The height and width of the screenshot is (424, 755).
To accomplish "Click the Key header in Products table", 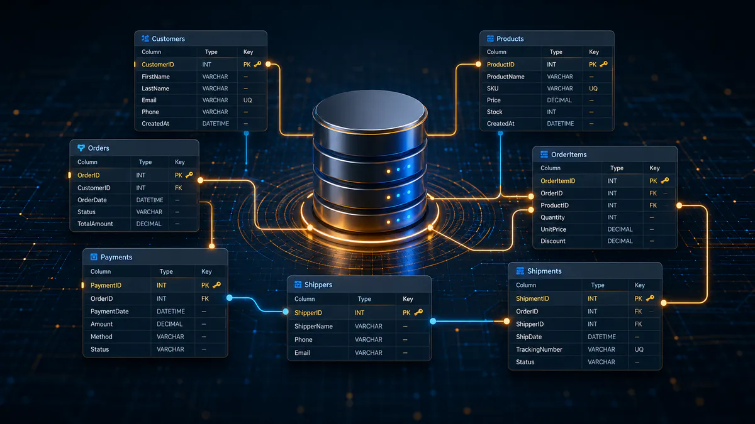I will click(x=594, y=52).
